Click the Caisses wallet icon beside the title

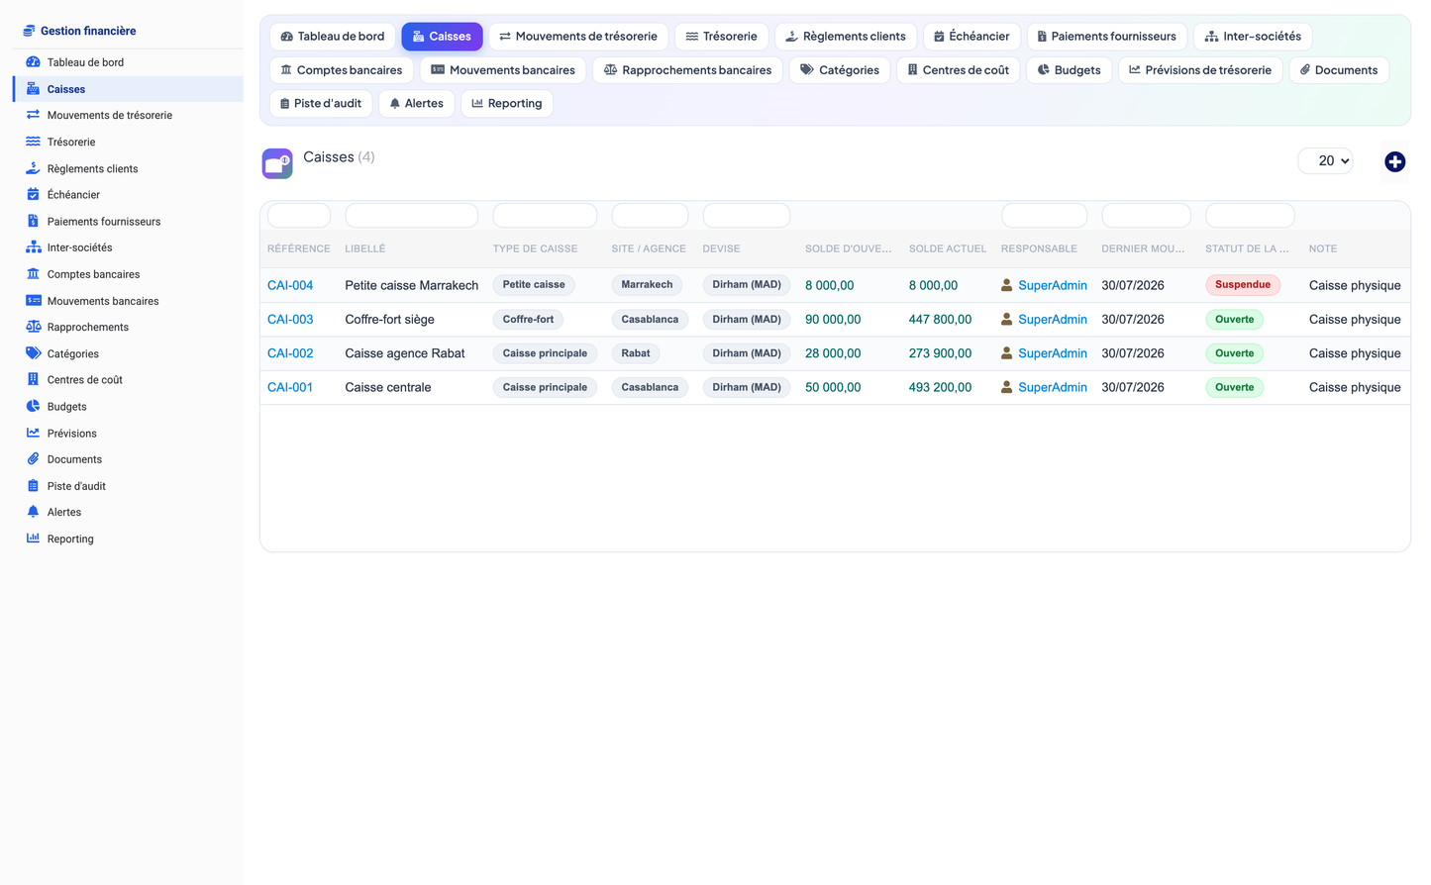tap(277, 163)
